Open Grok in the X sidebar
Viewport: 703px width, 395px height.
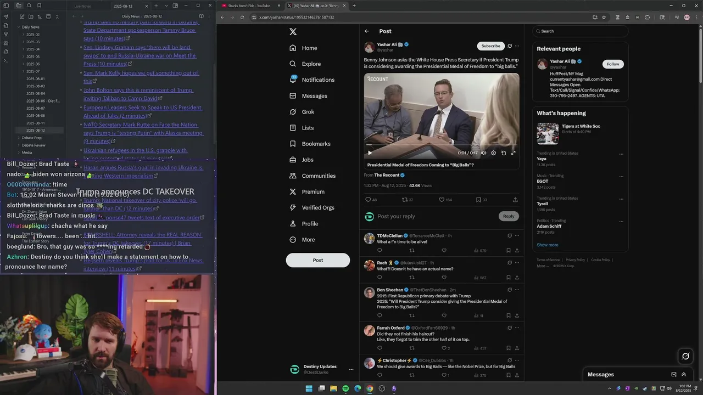pos(302,112)
